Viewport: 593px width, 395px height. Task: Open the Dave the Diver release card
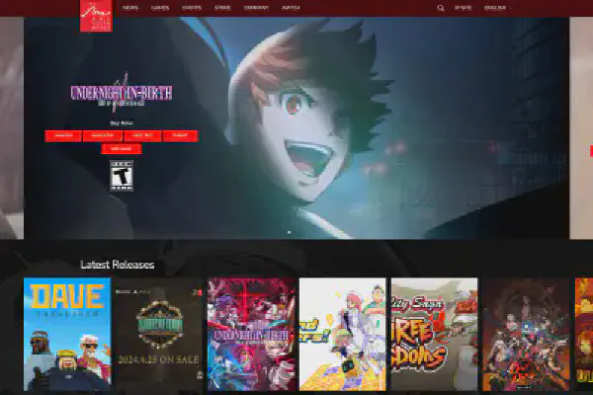click(x=67, y=334)
